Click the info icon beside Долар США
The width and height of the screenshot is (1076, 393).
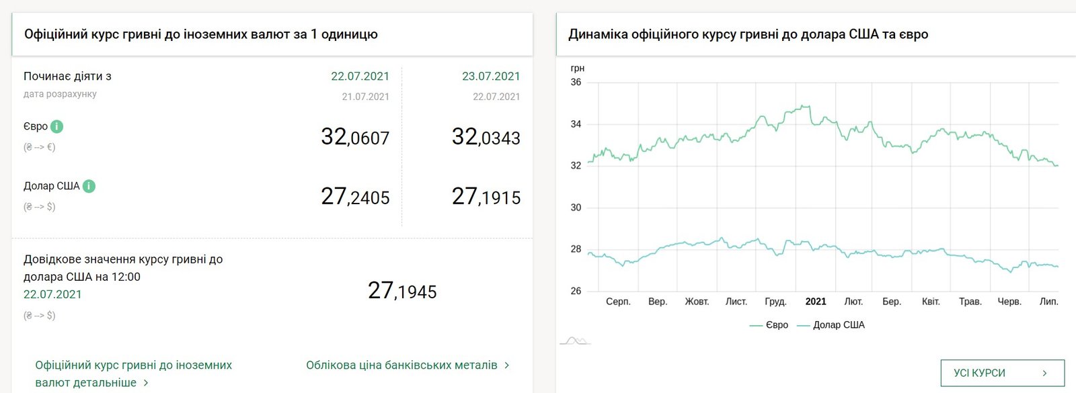89,186
